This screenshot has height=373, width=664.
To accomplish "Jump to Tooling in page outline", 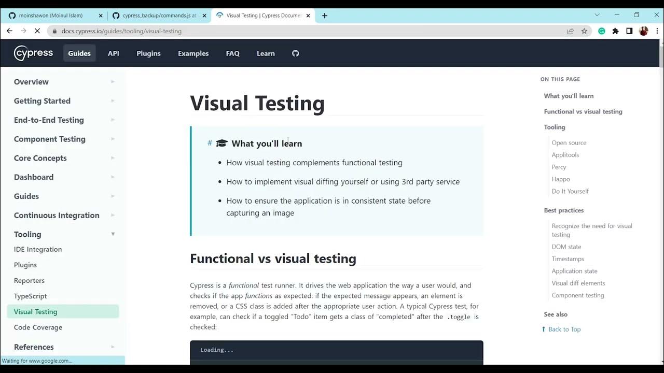I will 555,127.
